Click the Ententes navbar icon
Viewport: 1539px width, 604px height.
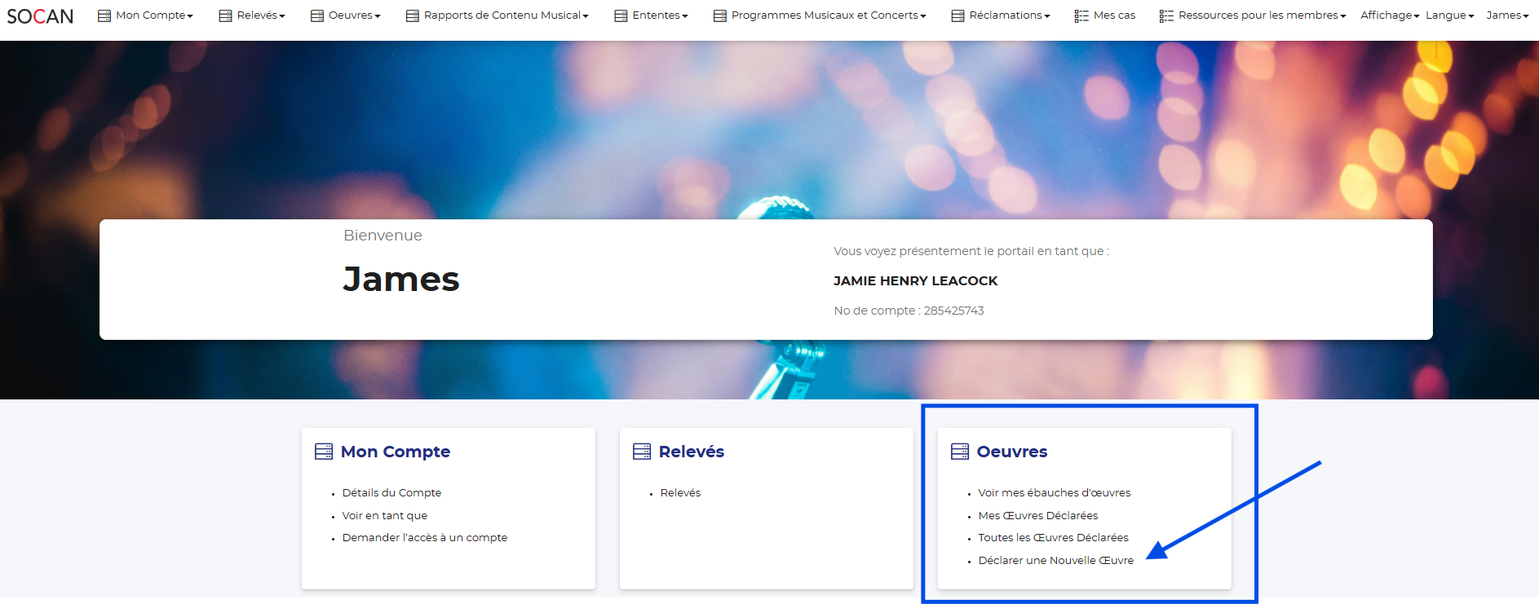point(621,15)
